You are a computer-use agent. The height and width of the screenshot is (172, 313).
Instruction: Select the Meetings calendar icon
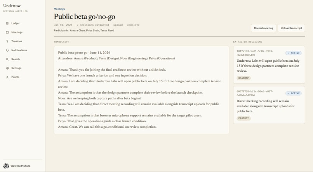[7, 32]
